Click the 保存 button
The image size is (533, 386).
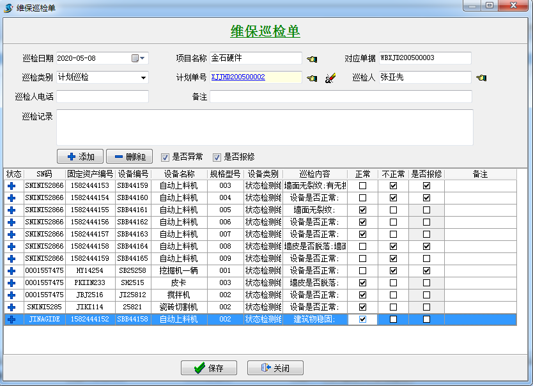point(209,368)
